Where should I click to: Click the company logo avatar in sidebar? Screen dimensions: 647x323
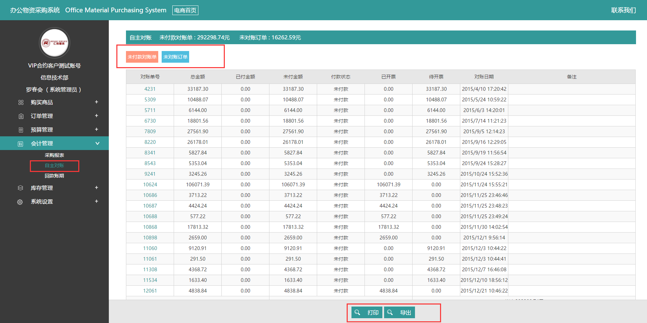tap(55, 43)
